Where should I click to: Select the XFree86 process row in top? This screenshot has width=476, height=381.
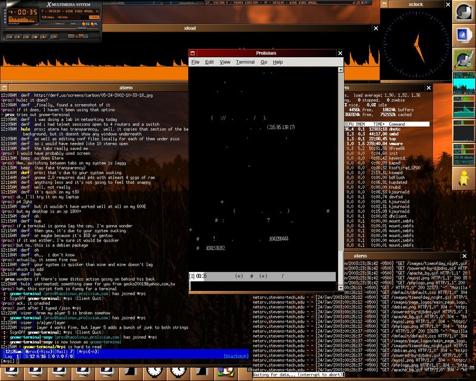coord(387,149)
